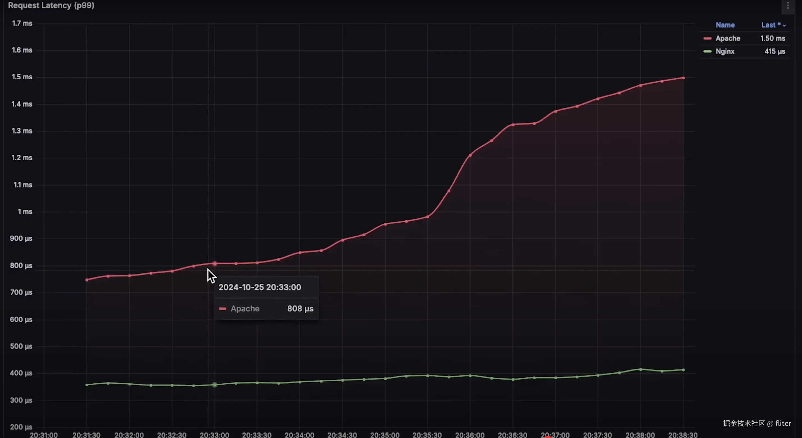Image resolution: width=802 pixels, height=438 pixels.
Task: Sort legend by the Name column header
Action: [x=725, y=25]
